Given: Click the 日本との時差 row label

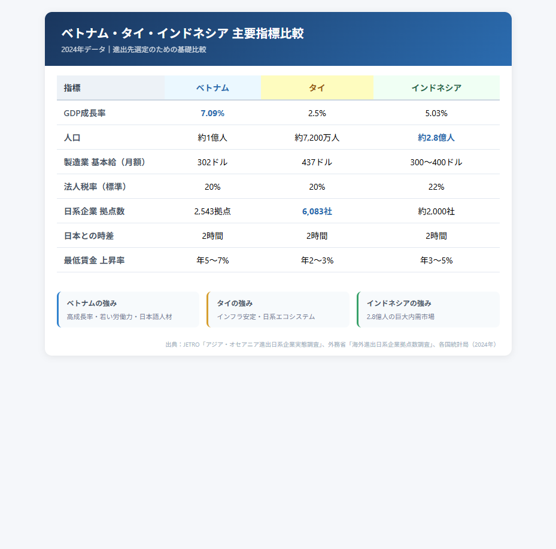Looking at the screenshot, I should click(x=89, y=236).
